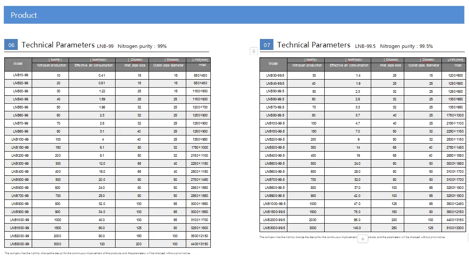The width and height of the screenshot is (469, 263).
Task: Click 'Inlet pipe size' header in LNB-99 table
Action: click(x=135, y=65)
